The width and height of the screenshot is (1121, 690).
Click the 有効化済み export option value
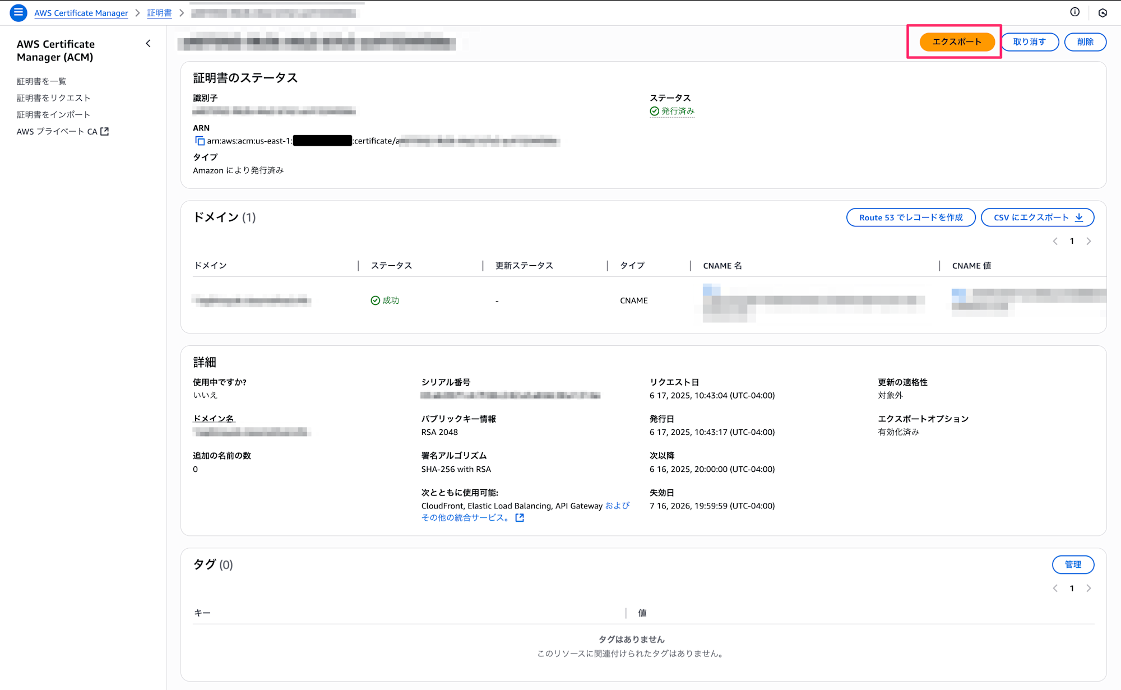(x=898, y=432)
